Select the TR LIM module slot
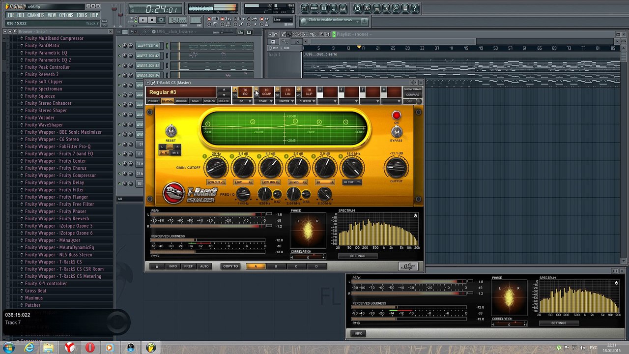This screenshot has width=629, height=354. [x=287, y=92]
